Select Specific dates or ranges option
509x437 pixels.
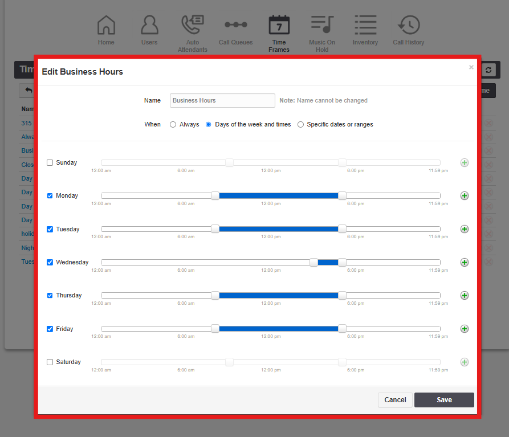(x=300, y=125)
